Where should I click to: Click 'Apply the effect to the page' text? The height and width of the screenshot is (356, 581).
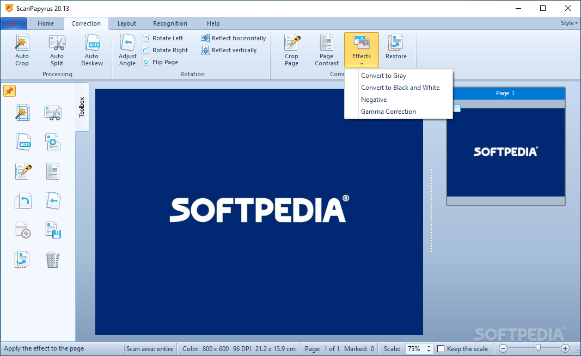click(44, 348)
